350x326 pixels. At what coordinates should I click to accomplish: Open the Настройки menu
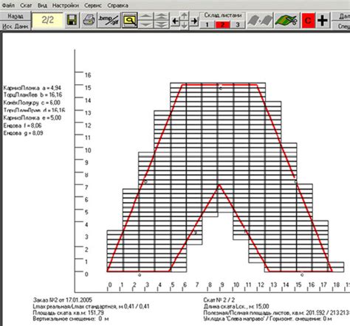coord(66,5)
